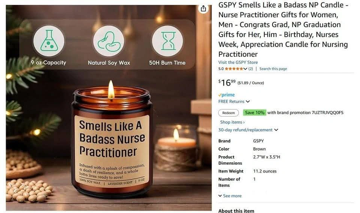
Task: Click the Save 10% green badge
Action: [255, 112]
